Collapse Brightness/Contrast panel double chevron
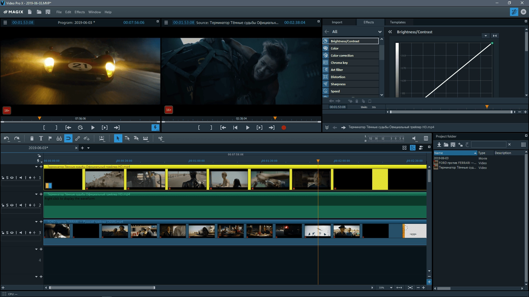The image size is (529, 297). coord(390,32)
